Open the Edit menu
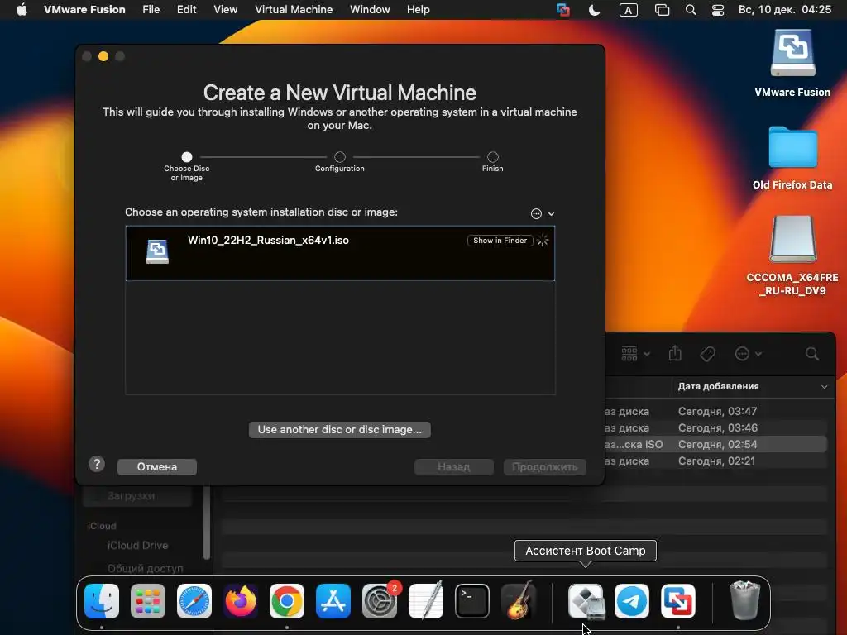847x635 pixels. pyautogui.click(x=186, y=10)
